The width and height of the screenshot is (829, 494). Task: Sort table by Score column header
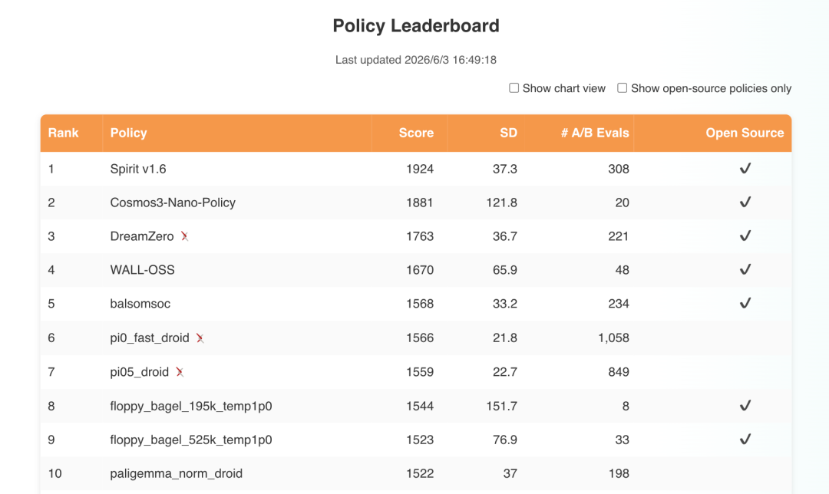pos(416,133)
